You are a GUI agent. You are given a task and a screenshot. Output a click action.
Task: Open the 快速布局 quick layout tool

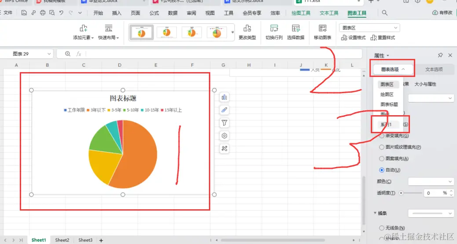point(108,32)
